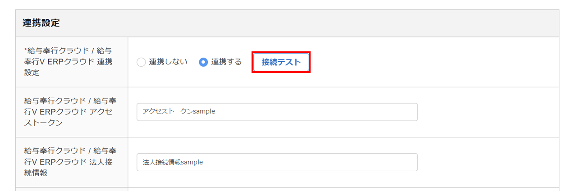Click blank space right of 接続テスト button
Screen dimensions: 577x191
click(x=428, y=62)
